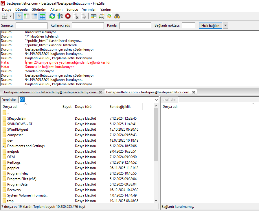
Task: Click the '7 dosya ve 19 klasör' status text
Action: pos(43,207)
